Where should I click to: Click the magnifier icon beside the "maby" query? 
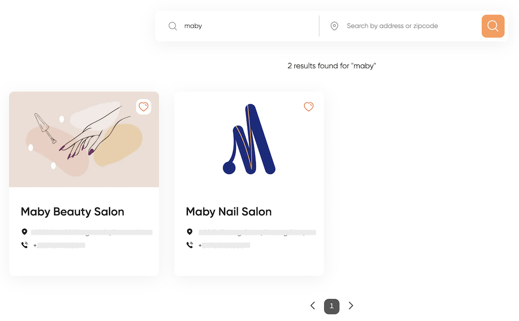pyautogui.click(x=172, y=26)
